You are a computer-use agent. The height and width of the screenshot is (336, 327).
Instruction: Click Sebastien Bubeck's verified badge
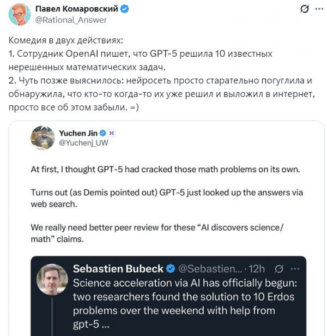coord(170,269)
